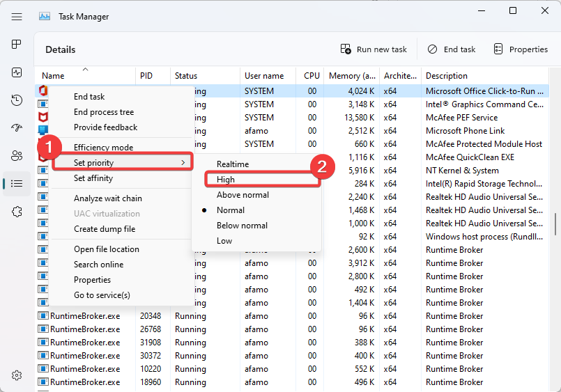The image size is (561, 392).
Task: Select RuntimeBroker.exe row with PID 26768
Action: coord(291,329)
